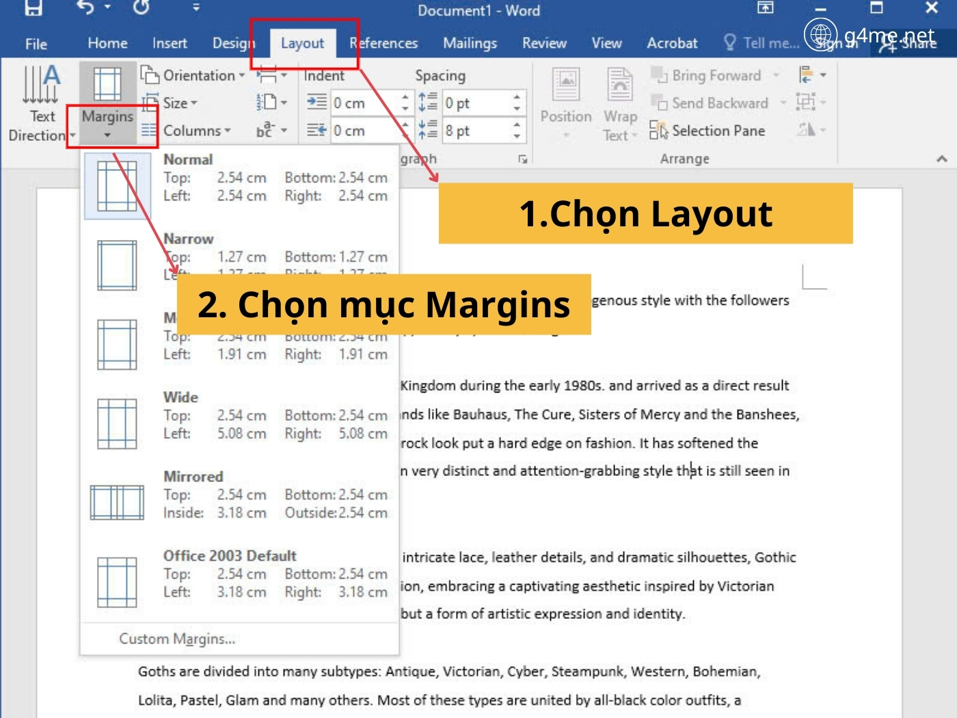Switch to the View tab

[x=606, y=43]
